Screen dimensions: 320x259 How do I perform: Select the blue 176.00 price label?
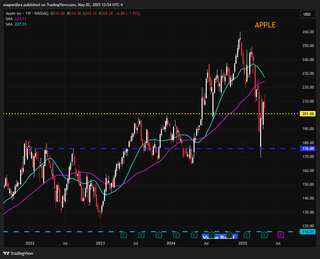(x=308, y=148)
